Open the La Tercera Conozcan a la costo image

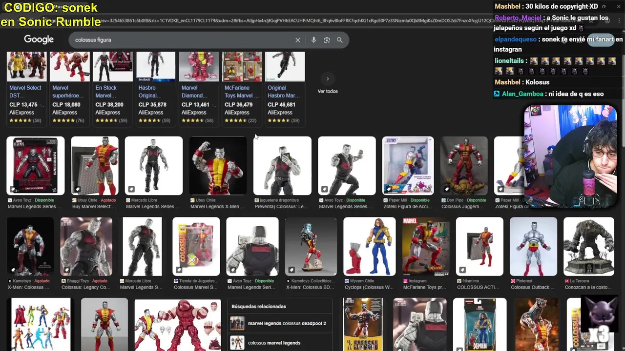pos(589,246)
